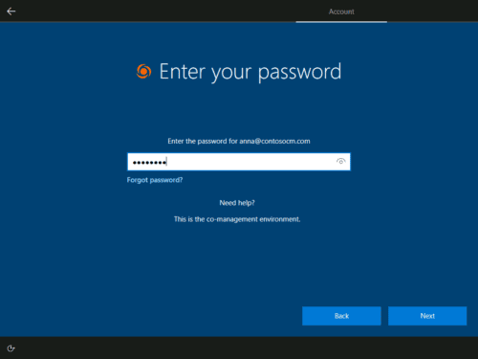Reveal password with the eye icon
Image resolution: width=478 pixels, height=359 pixels.
coord(340,162)
